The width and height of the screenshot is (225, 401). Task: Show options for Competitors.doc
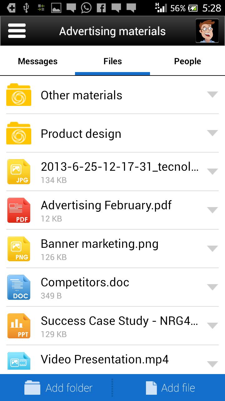coord(212,287)
